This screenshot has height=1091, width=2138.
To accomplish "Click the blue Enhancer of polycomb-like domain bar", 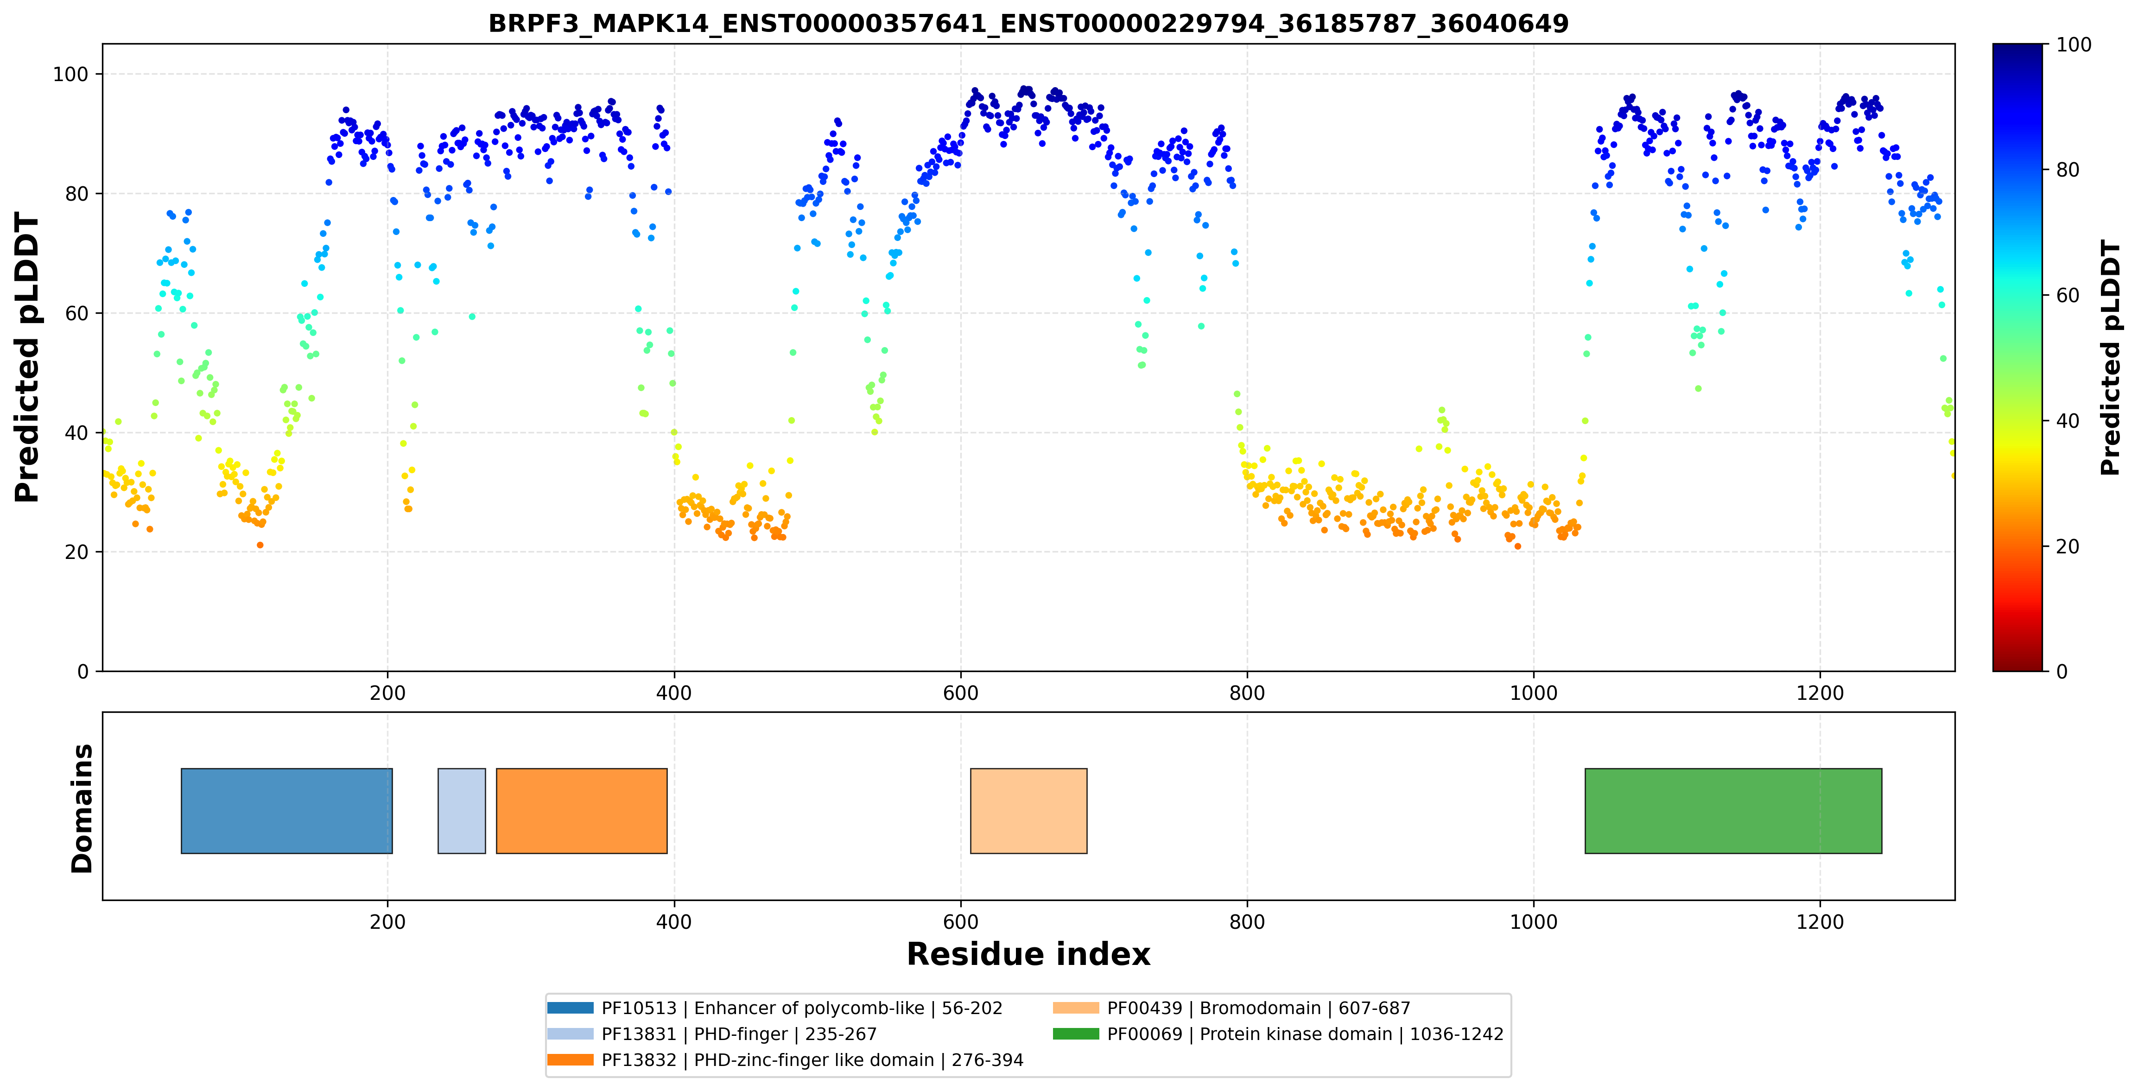I will (x=286, y=811).
